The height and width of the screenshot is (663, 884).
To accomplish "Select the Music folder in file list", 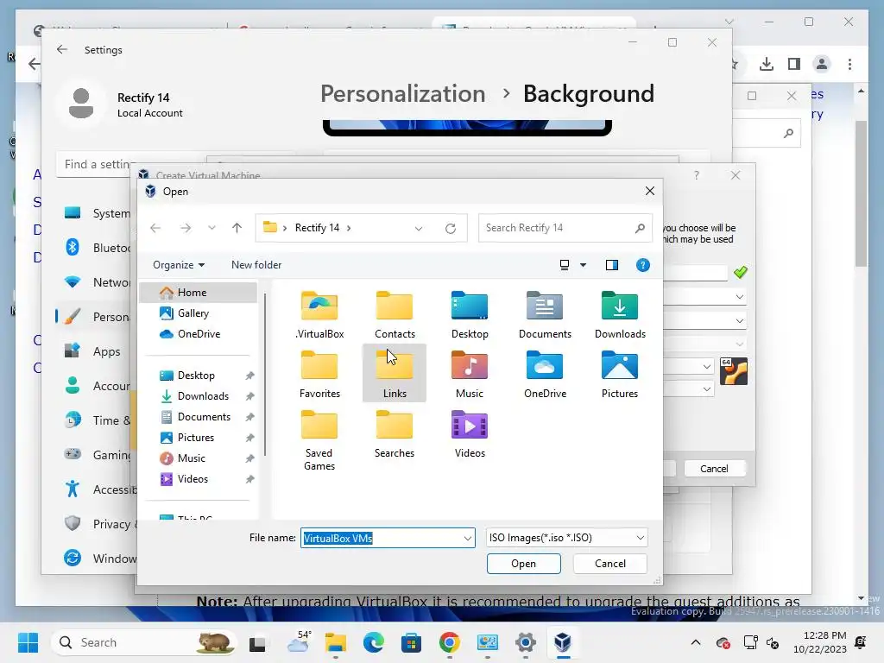I will pos(470,374).
